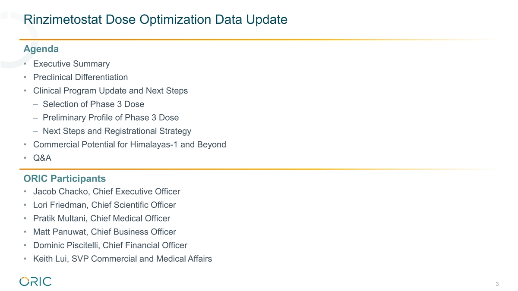Image resolution: width=518 pixels, height=291 pixels.
Task: Select the Q&A agenda bullet
Action: [42, 158]
